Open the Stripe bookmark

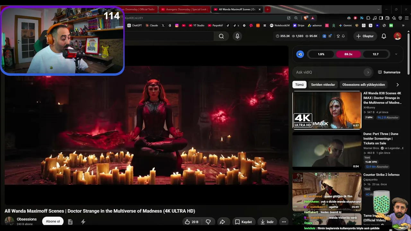299,25
